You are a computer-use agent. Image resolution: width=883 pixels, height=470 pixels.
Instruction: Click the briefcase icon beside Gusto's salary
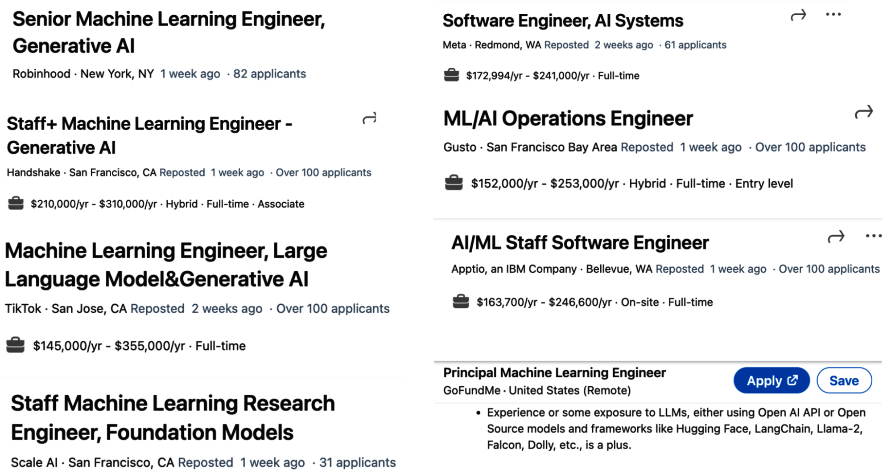point(454,182)
